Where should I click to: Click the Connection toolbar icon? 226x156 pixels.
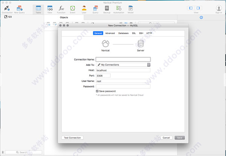7,8
